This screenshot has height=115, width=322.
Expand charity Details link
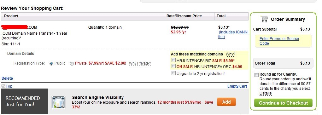266,93
